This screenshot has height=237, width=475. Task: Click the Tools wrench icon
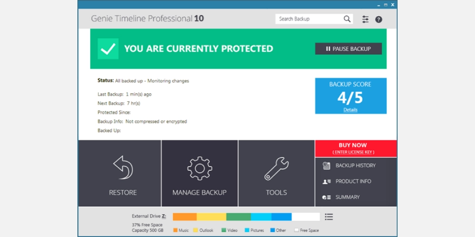[276, 169]
